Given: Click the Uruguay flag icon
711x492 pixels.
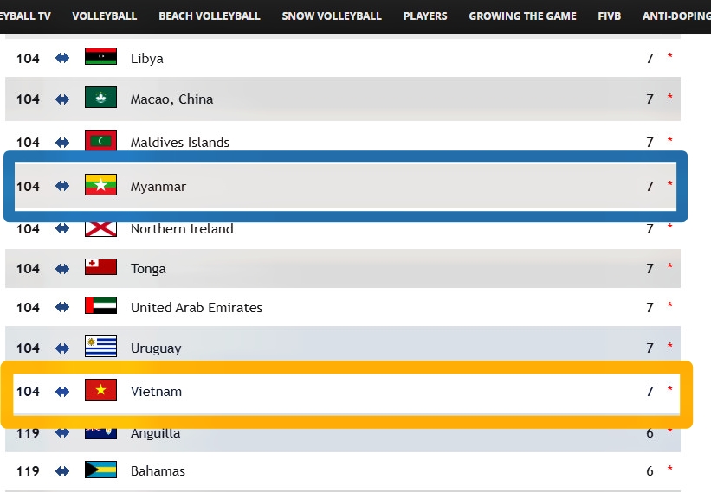Looking at the screenshot, I should (100, 346).
